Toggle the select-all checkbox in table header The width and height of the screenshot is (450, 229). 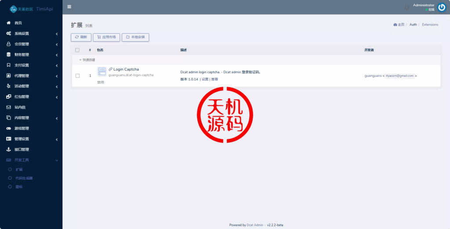77,50
